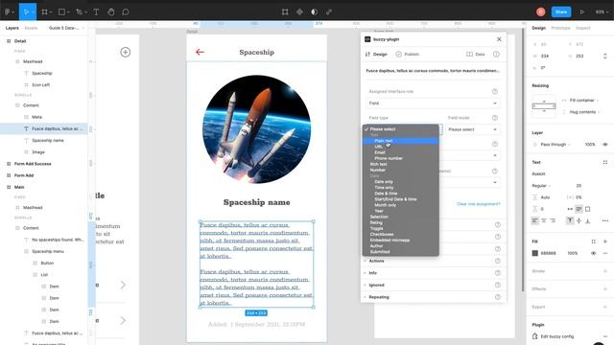
Task: Align text left in Text panel
Action: click(x=535, y=220)
